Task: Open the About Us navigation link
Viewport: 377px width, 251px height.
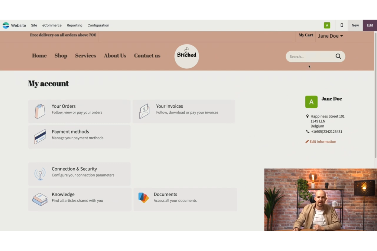Action: click(x=115, y=56)
